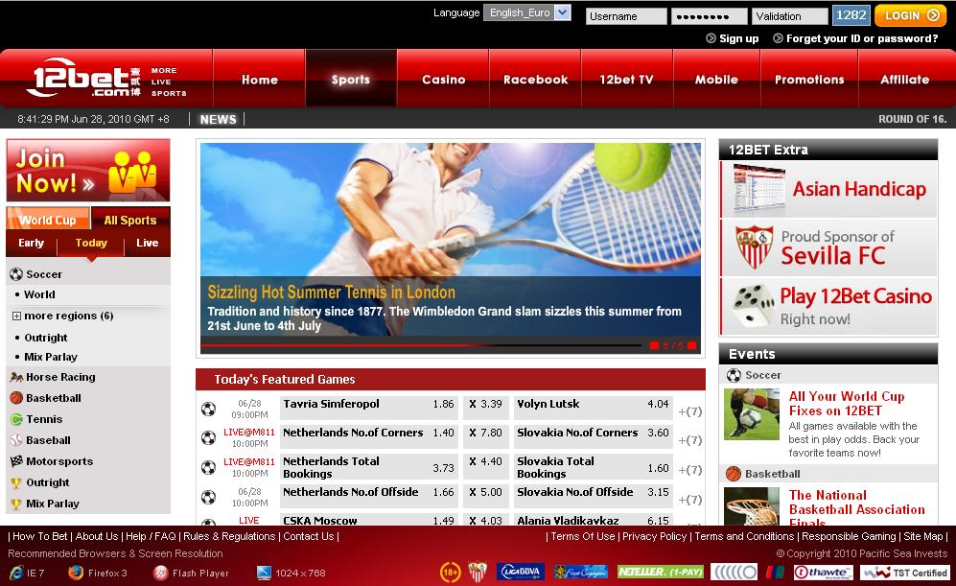Open the 12bet TV nav item
The height and width of the screenshot is (586, 956).
coord(627,80)
